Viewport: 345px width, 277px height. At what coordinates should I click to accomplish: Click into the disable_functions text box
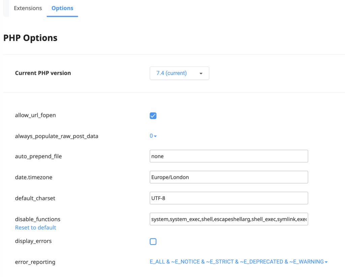tap(229, 219)
